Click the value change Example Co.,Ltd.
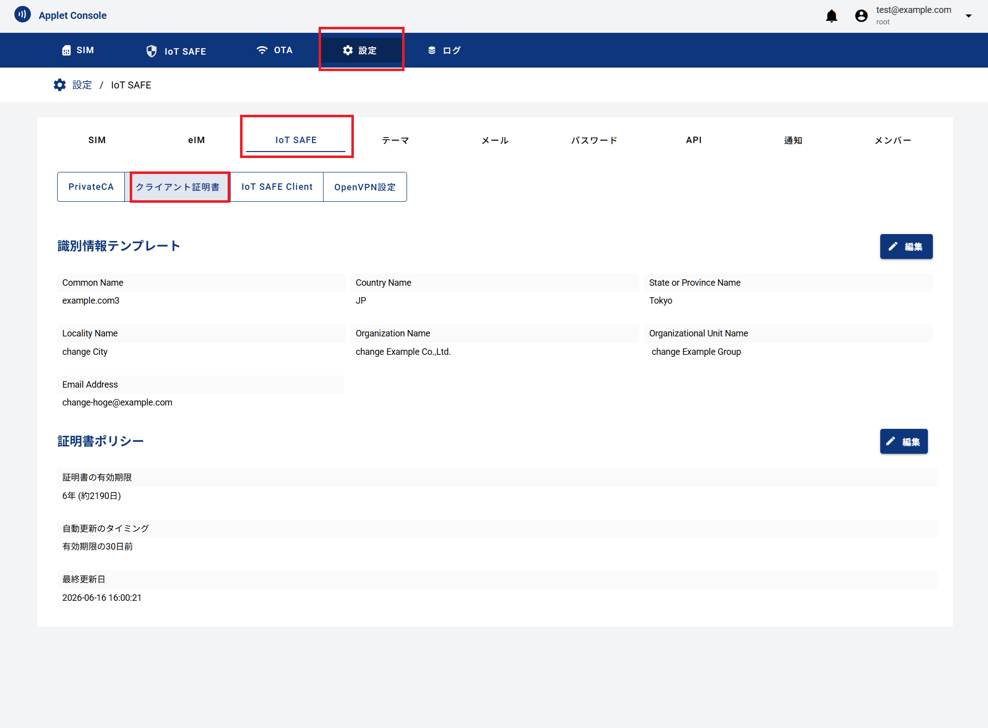988x728 pixels. click(x=403, y=352)
